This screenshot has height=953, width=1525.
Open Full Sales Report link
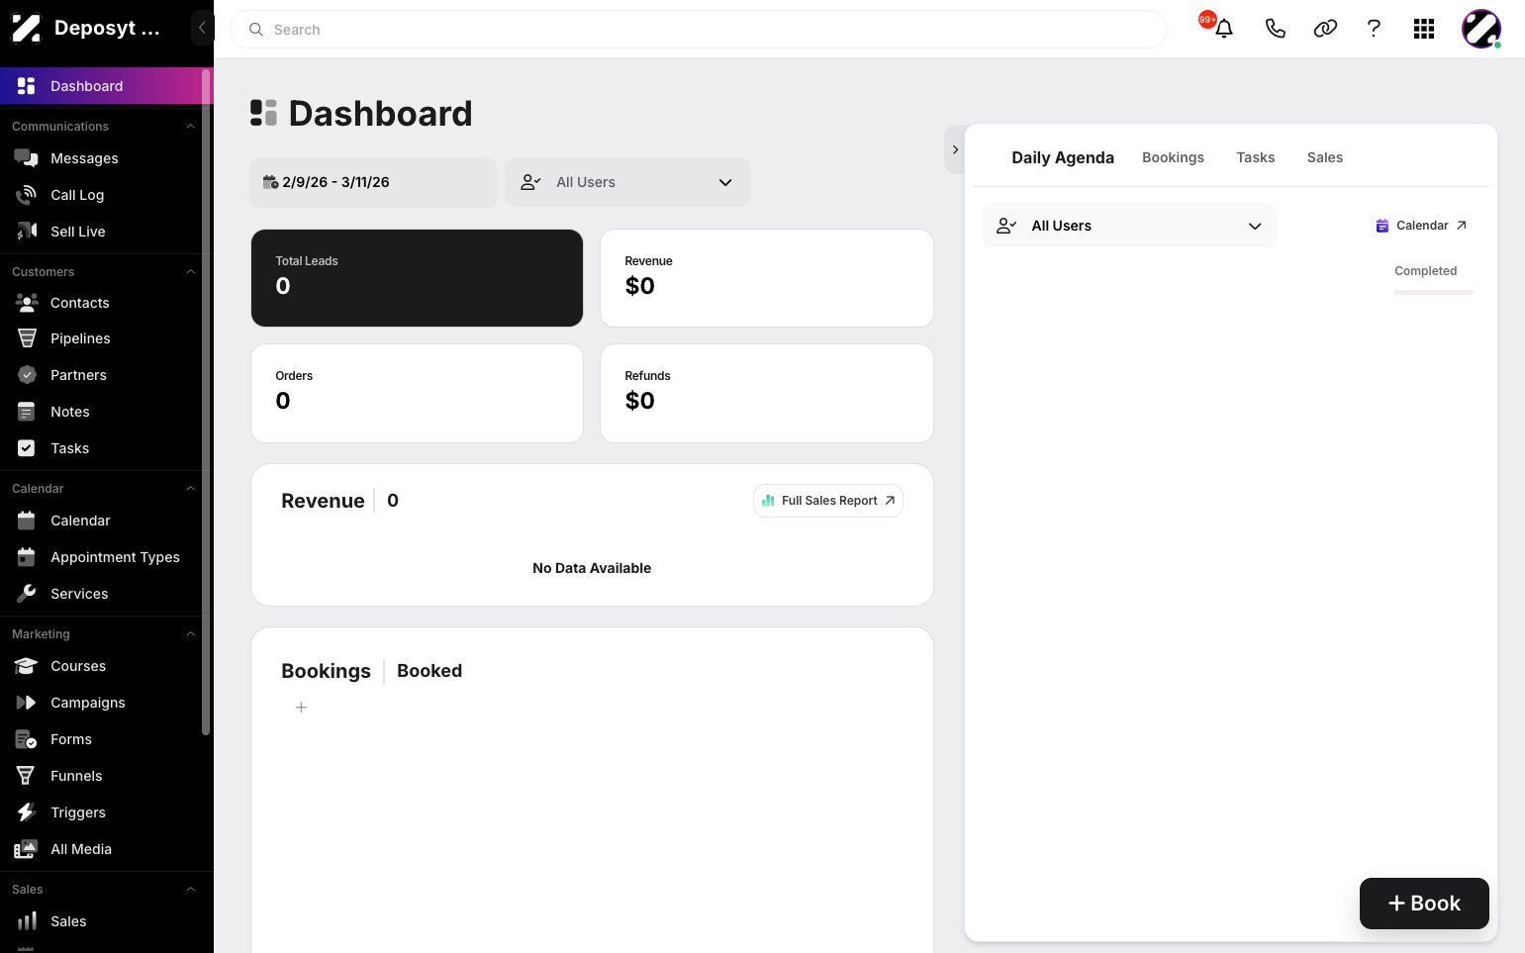click(x=828, y=501)
